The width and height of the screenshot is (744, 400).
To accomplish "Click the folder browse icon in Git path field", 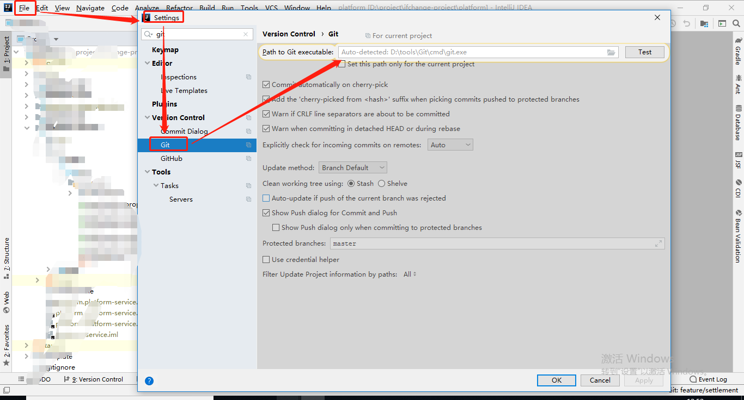I will pyautogui.click(x=611, y=52).
